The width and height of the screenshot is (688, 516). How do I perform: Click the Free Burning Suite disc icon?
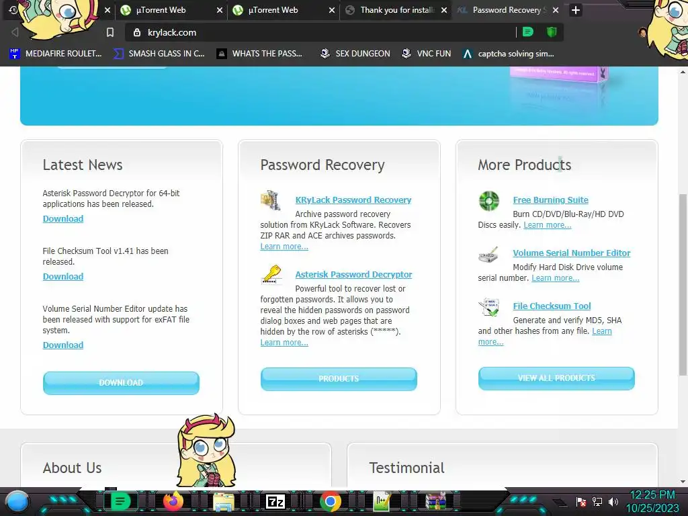[489, 201]
